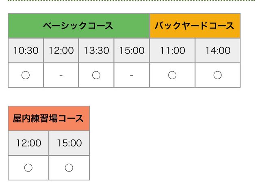
Task: Click the circle under indoor practice 15:00
Action: coord(69,167)
